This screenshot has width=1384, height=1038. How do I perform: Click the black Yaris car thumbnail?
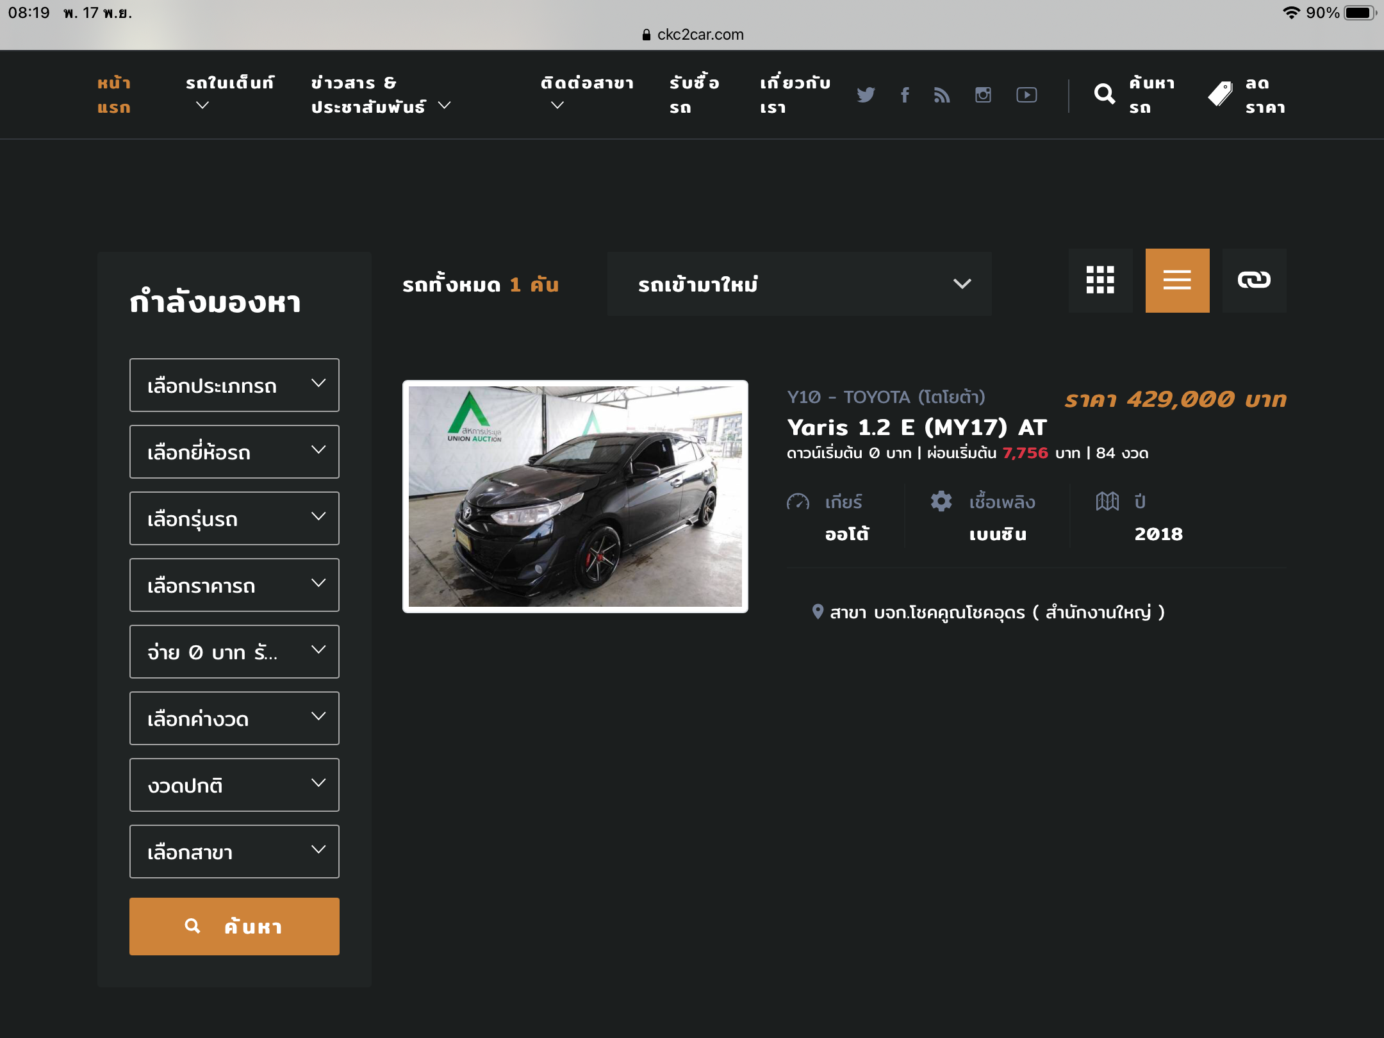(x=575, y=497)
